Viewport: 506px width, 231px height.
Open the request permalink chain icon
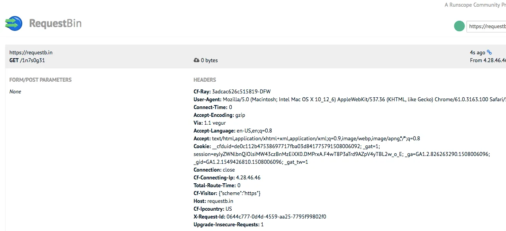tap(489, 52)
